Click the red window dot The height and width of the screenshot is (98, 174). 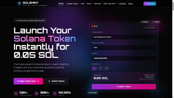coord(92,26)
